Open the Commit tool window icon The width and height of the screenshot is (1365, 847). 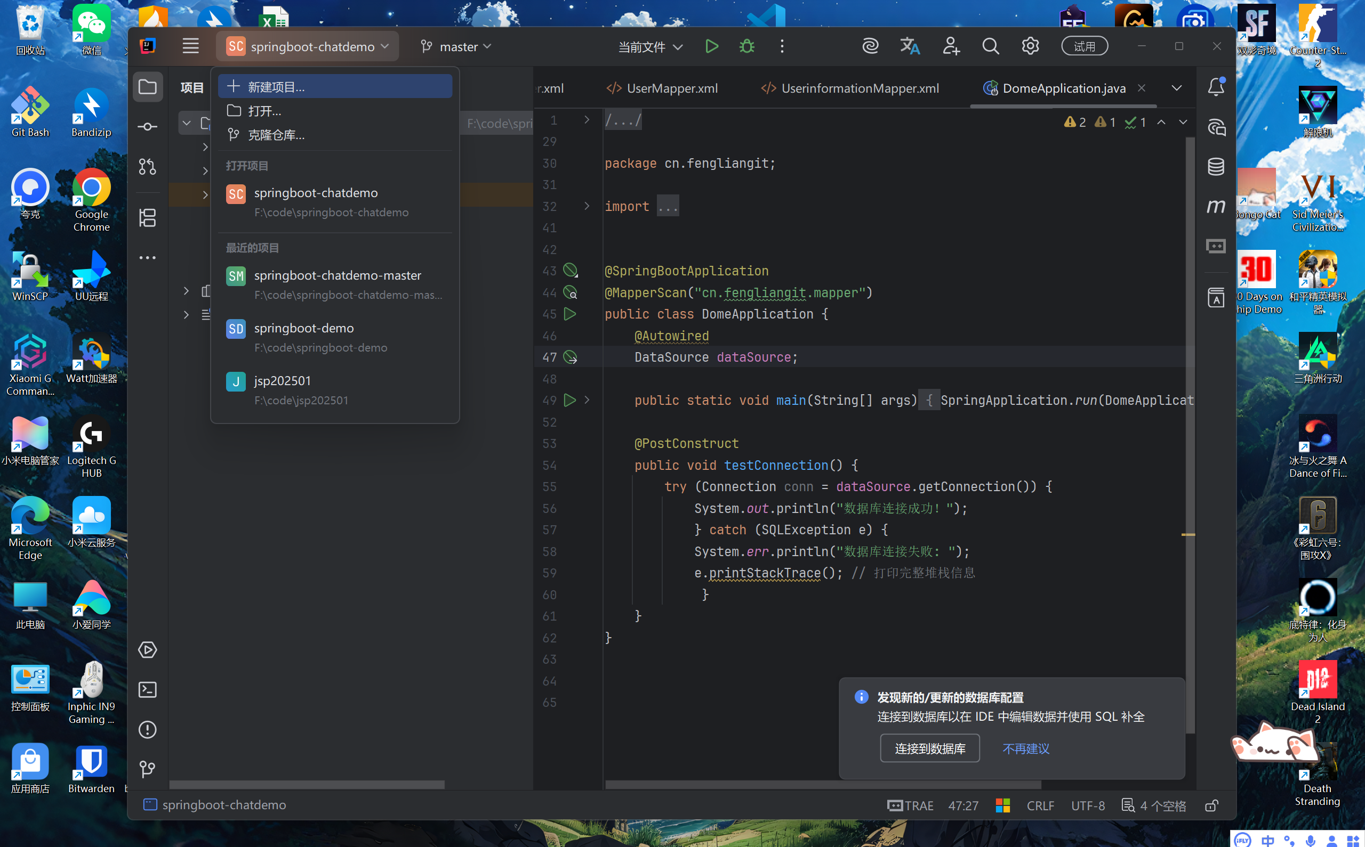pyautogui.click(x=148, y=127)
